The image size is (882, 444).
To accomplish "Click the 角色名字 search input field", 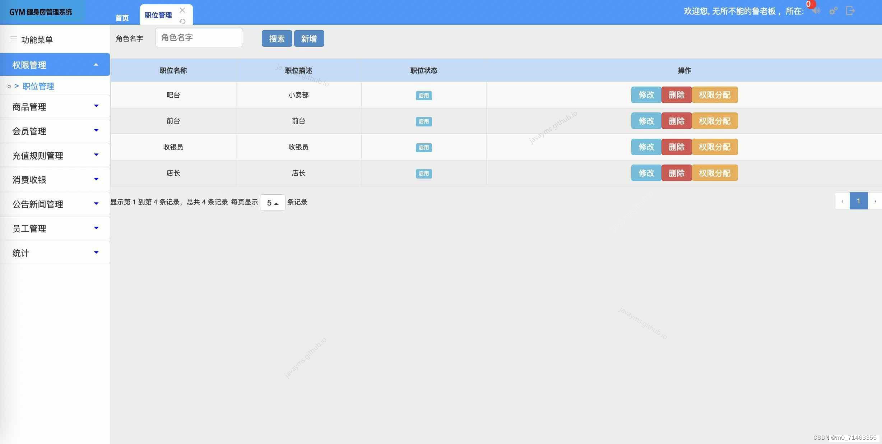I will [199, 37].
